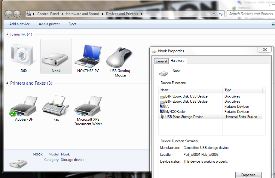This screenshot has width=275, height=178.
Task: Select the Microsoft XPS Document Writer icon
Action: 88,106
